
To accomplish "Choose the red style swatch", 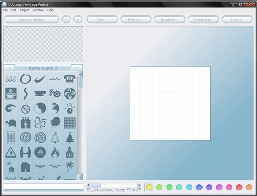I will pos(239,187).
